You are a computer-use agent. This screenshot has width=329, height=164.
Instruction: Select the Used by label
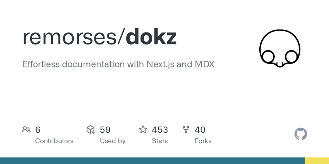[x=113, y=141]
